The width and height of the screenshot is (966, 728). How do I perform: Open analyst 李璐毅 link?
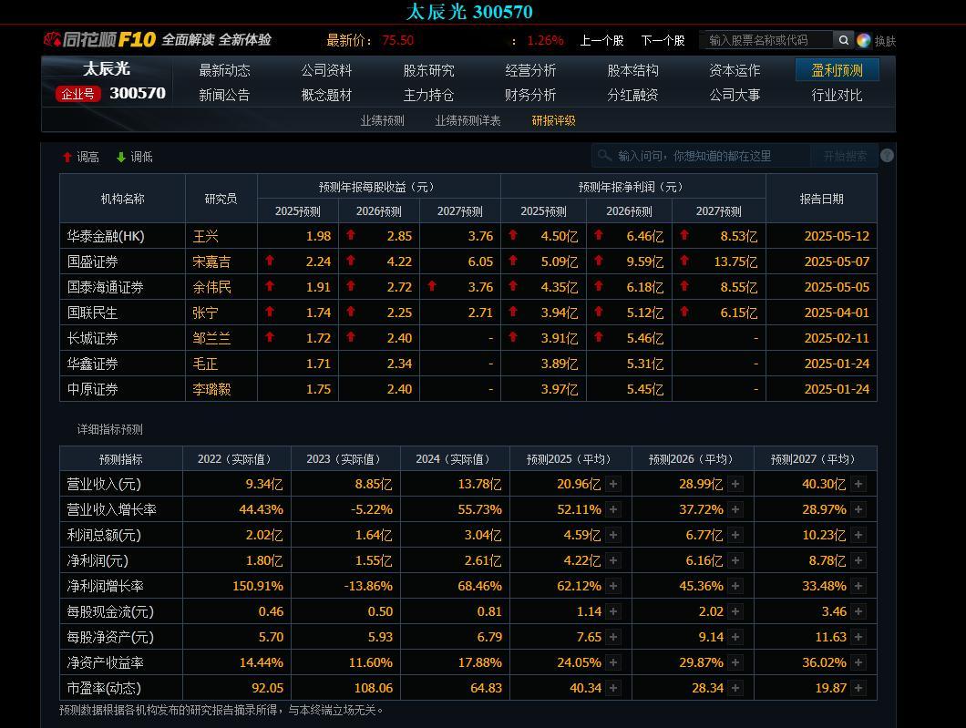[211, 389]
